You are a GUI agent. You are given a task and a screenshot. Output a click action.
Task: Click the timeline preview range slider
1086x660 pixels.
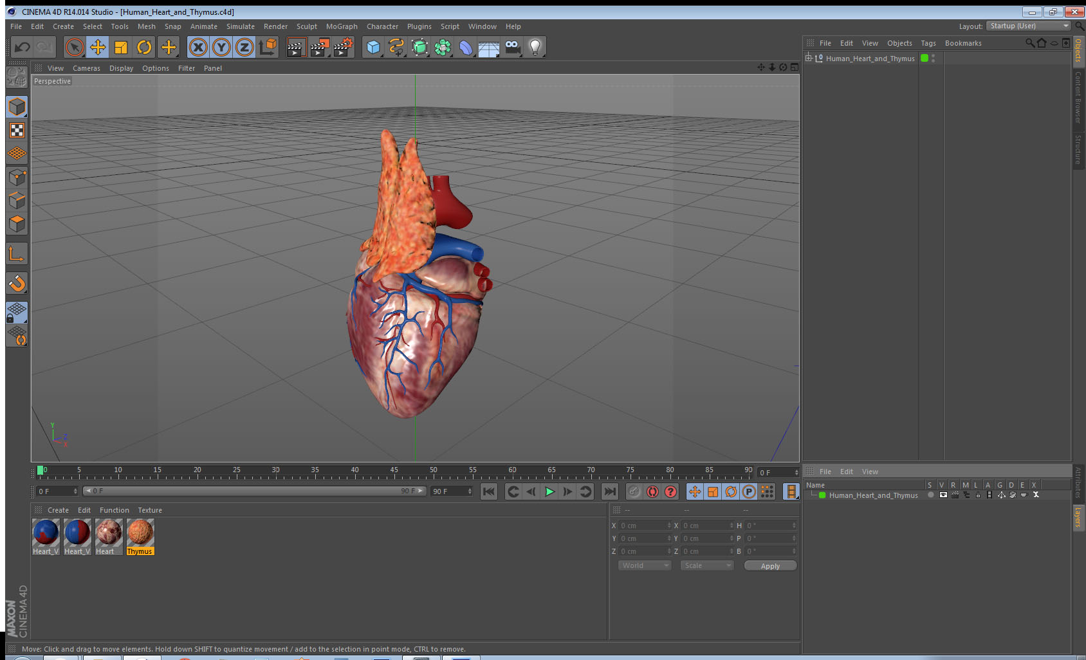tap(255, 491)
